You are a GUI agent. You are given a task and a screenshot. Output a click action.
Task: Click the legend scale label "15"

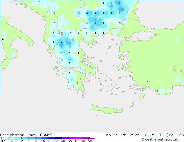click(43, 141)
